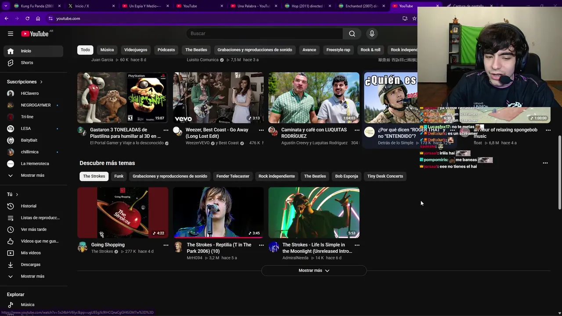The height and width of the screenshot is (316, 562).
Task: Open The Strokes channel avatar
Action: tap(83, 247)
